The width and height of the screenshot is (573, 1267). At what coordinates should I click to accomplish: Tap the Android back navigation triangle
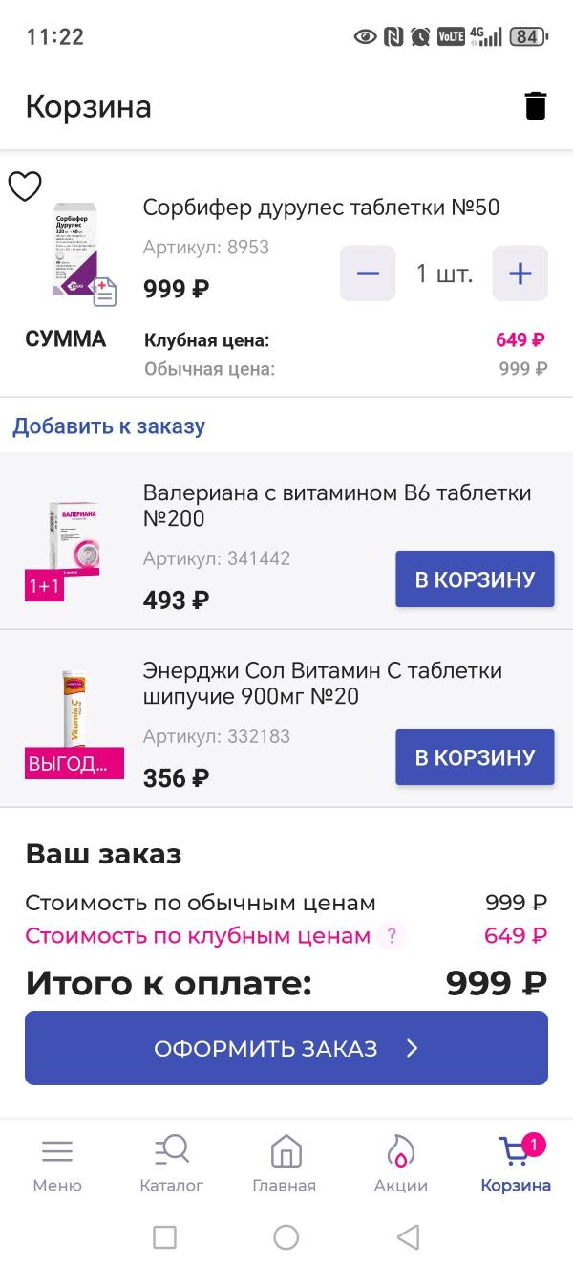(409, 1237)
